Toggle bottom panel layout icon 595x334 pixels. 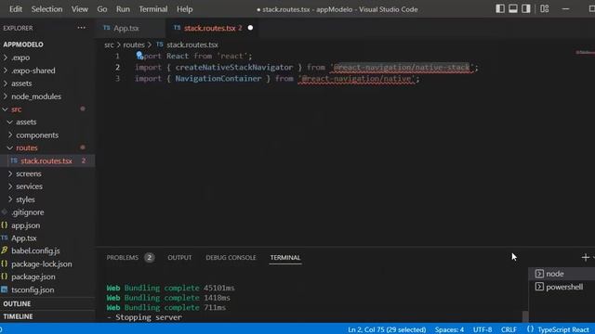click(512, 8)
